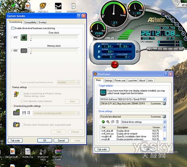This screenshot has height=167, width=187.
Task: Click OK in System tweaks
Action: click(x=45, y=140)
